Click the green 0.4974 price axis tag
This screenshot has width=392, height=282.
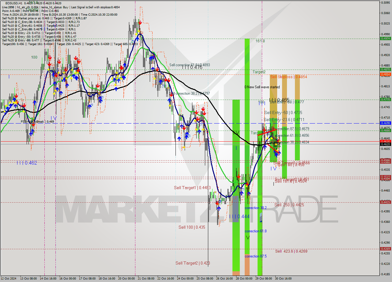click(x=385, y=39)
